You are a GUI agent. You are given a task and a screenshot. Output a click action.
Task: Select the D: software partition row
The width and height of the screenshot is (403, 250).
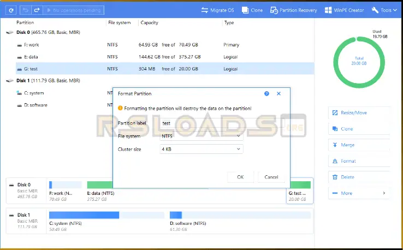(64, 105)
